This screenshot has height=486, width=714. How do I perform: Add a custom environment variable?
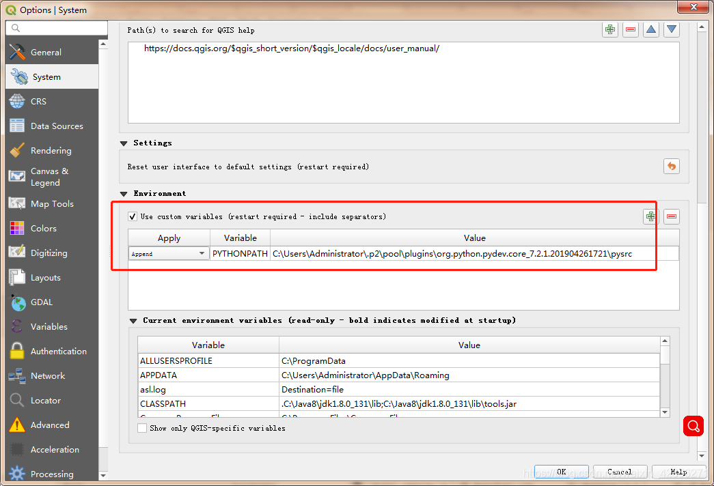pos(651,216)
